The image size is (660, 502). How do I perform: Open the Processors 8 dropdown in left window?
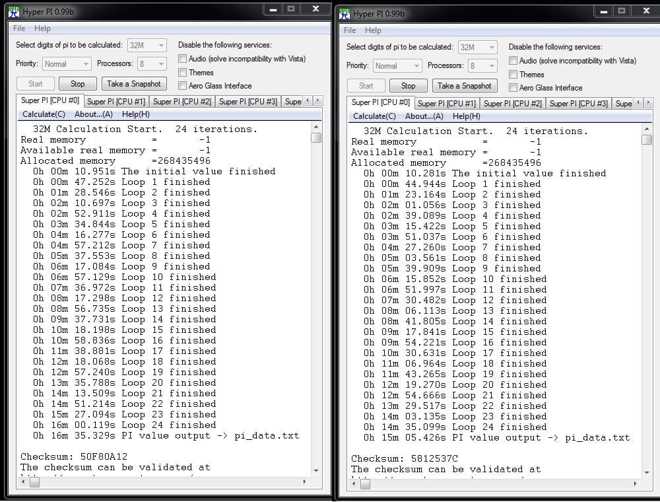tap(152, 63)
